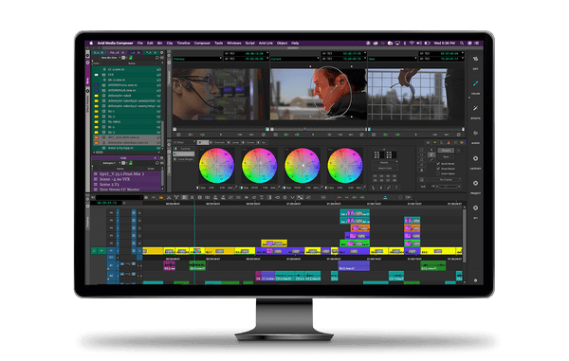
Task: Click the Wi-Fi icon in the menu bar
Action: (412, 44)
